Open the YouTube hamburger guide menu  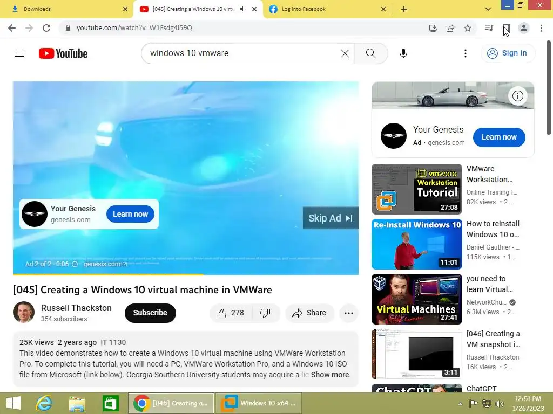click(x=19, y=53)
